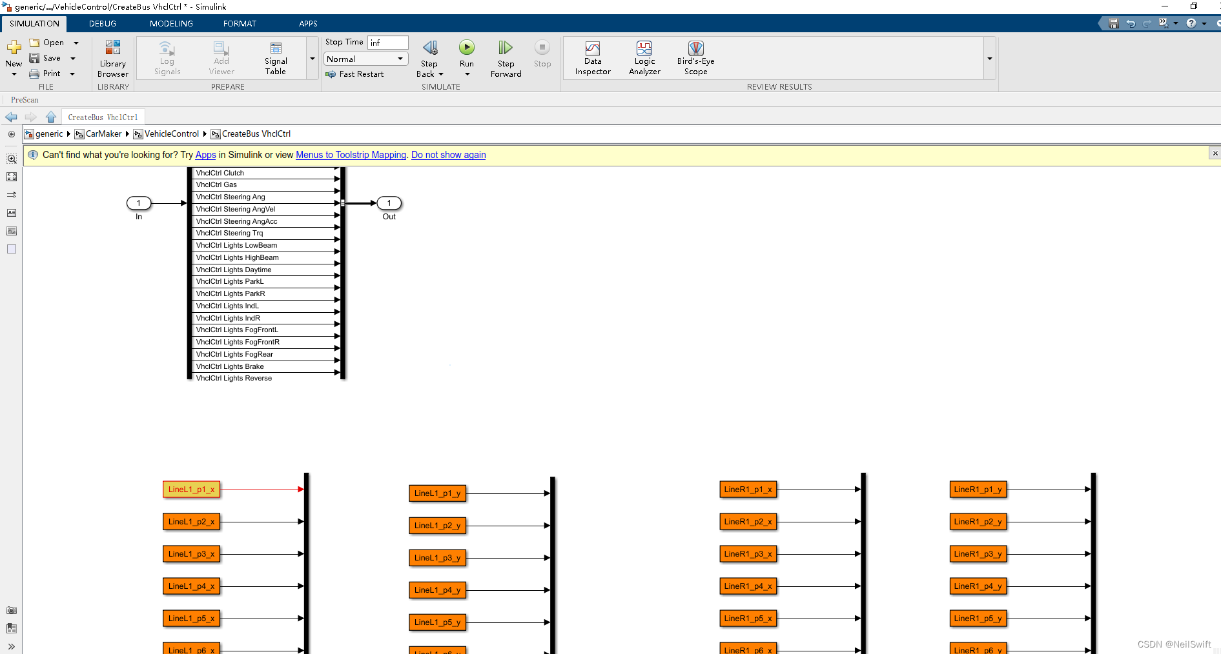
Task: Select the LineL1_p4_y block
Action: 438,590
